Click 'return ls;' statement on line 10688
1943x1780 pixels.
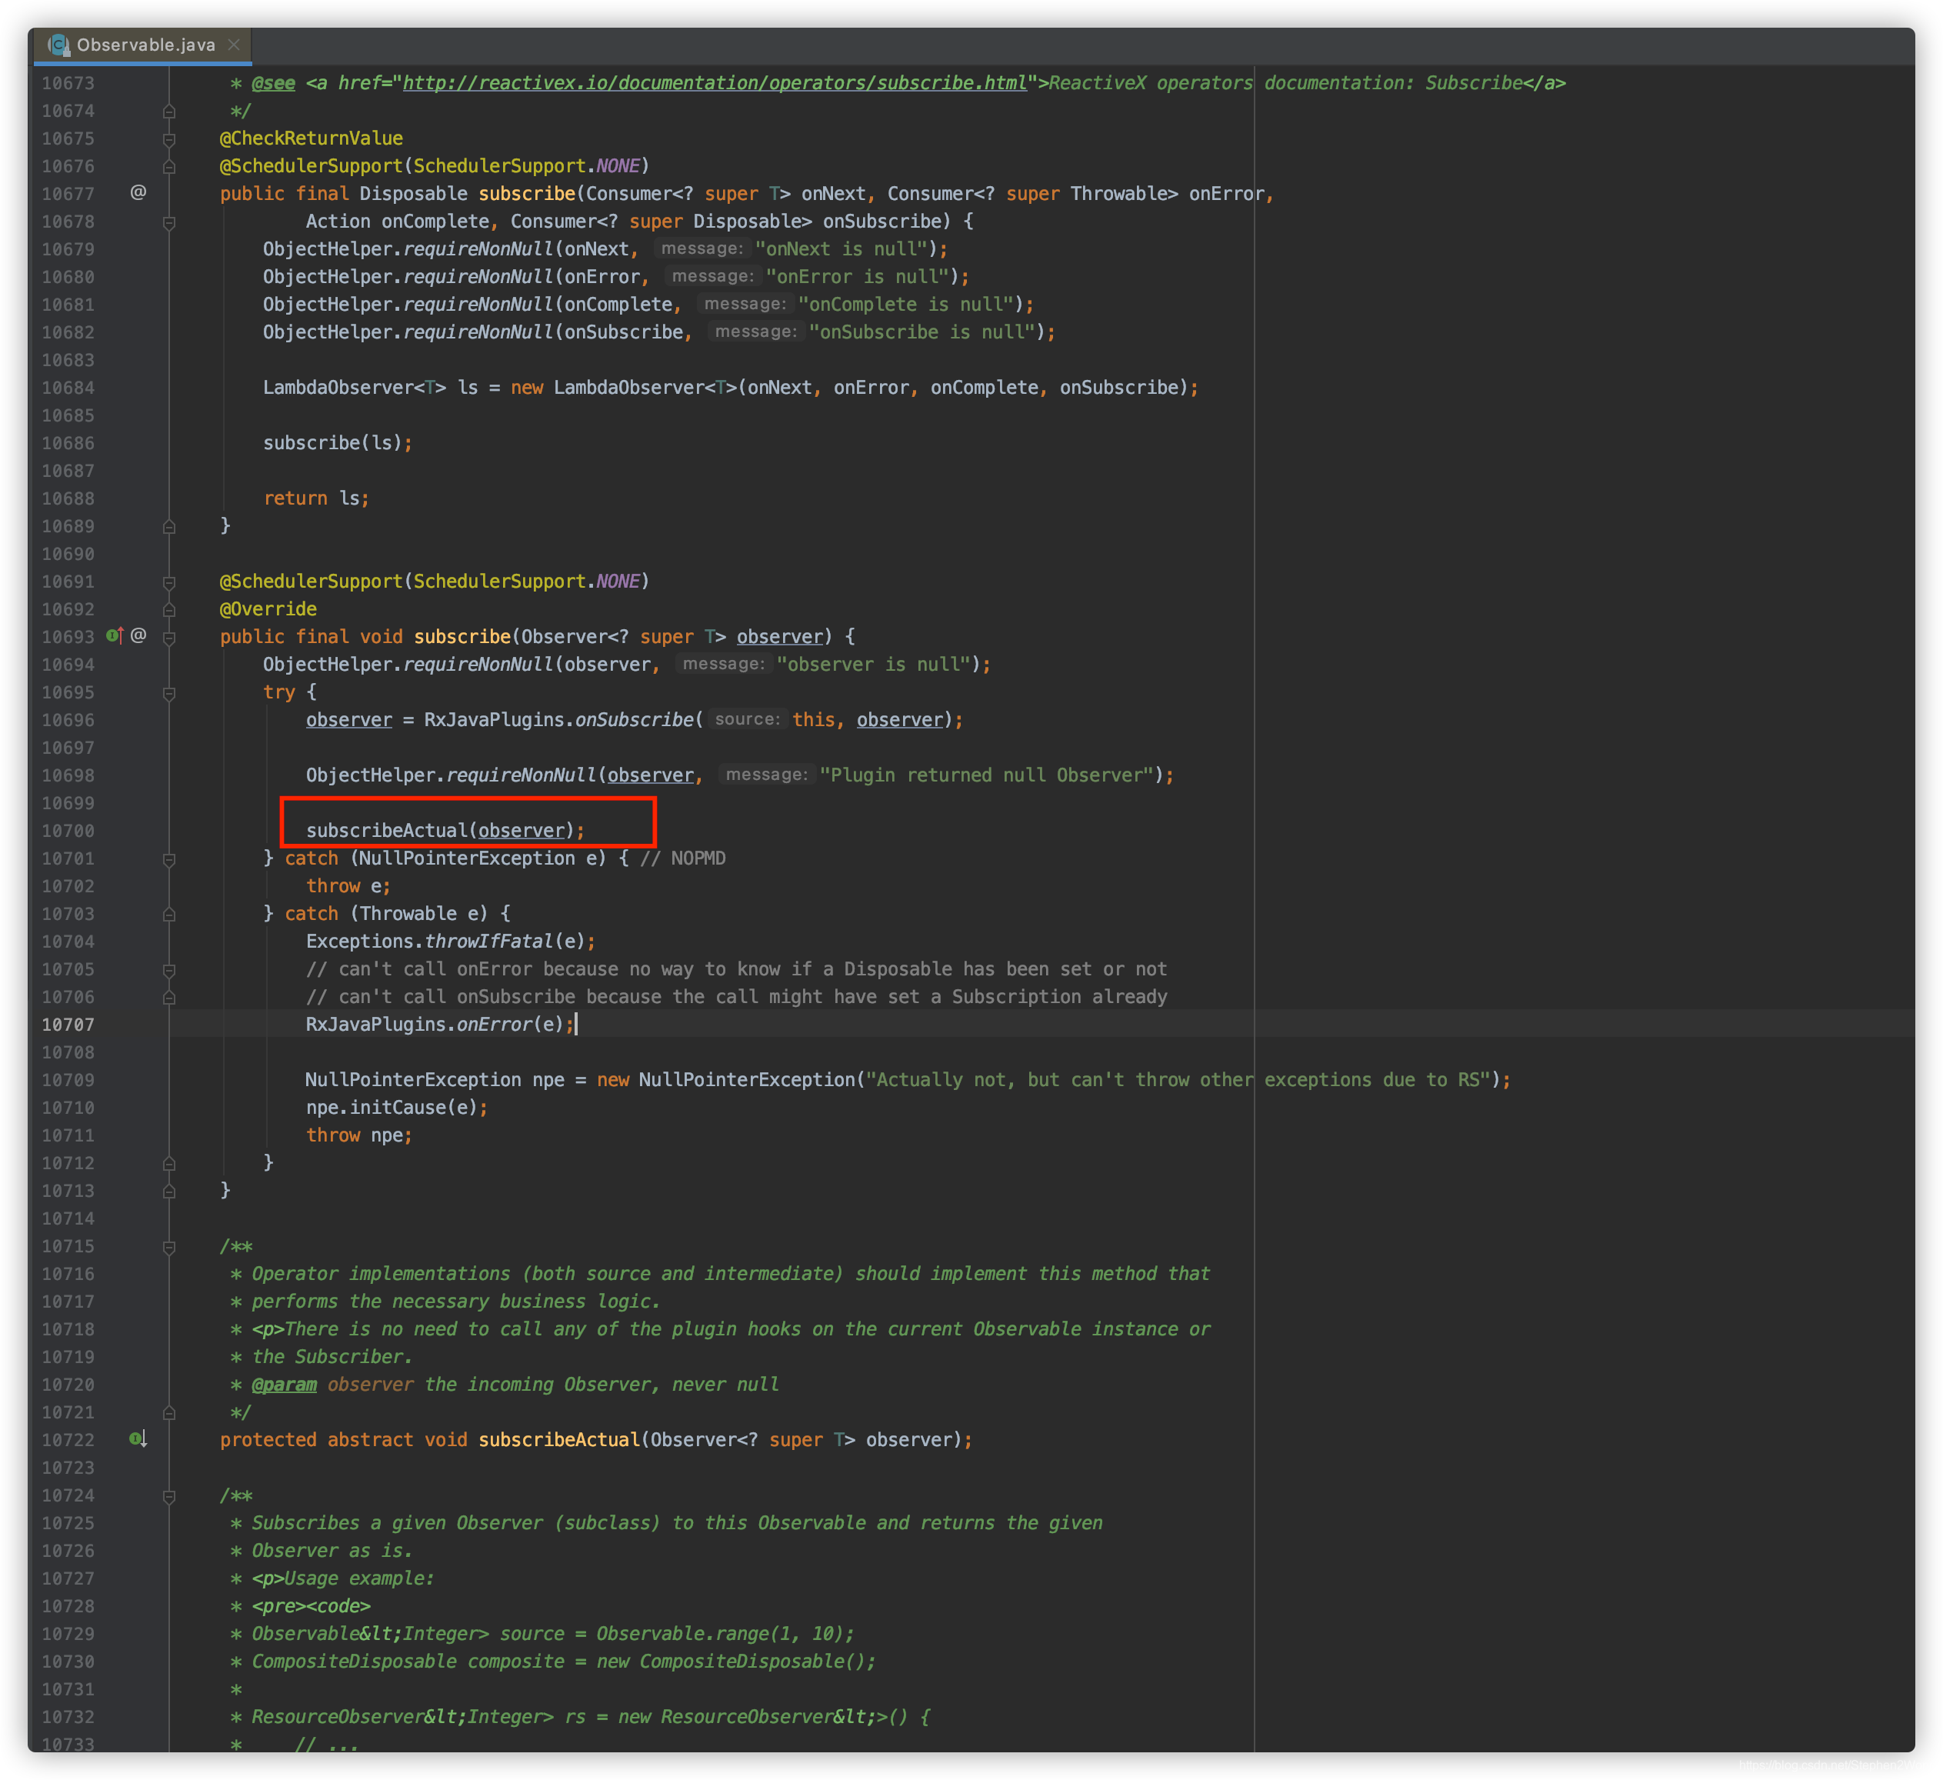click(x=316, y=497)
